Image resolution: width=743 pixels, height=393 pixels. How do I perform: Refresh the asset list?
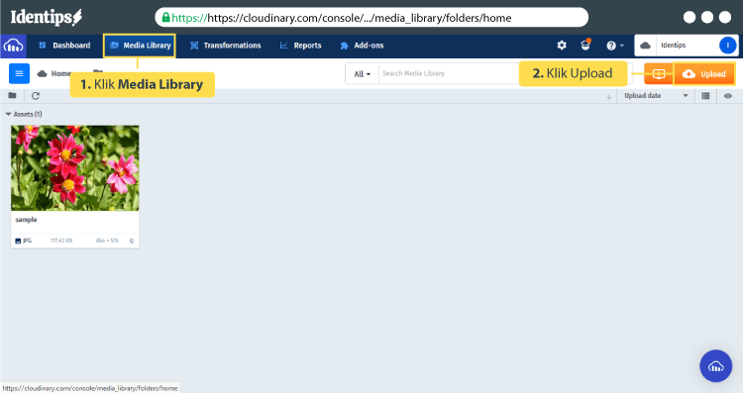(36, 96)
